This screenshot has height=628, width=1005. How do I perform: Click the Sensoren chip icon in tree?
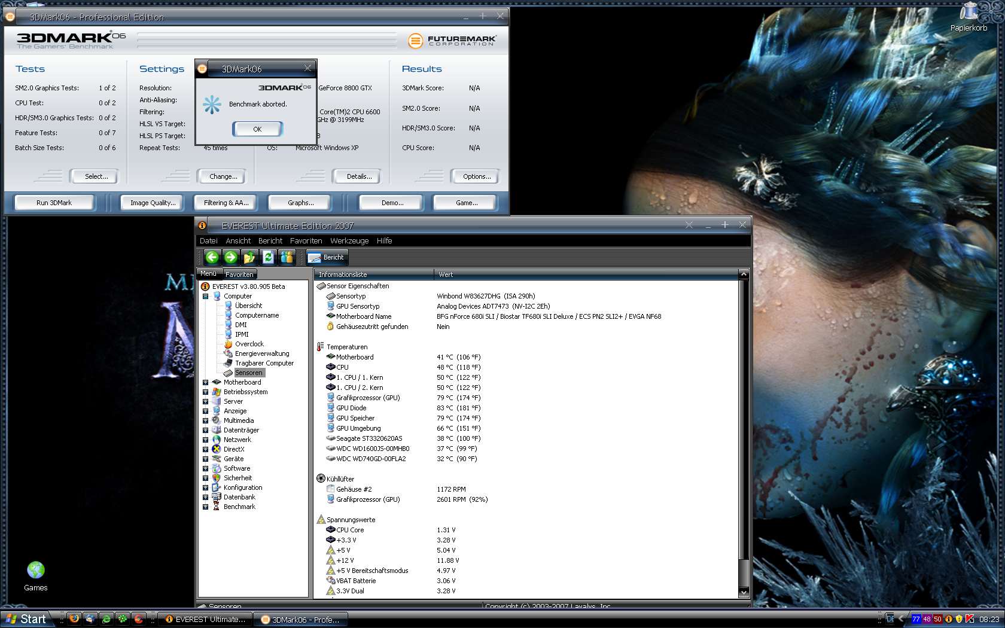coord(228,373)
